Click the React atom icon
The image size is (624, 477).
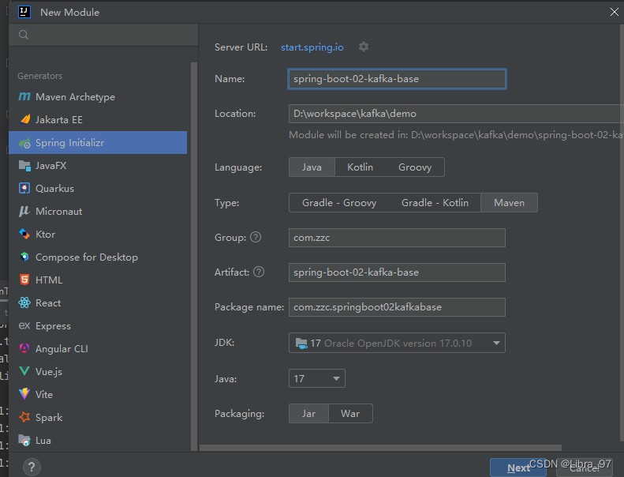tap(24, 302)
